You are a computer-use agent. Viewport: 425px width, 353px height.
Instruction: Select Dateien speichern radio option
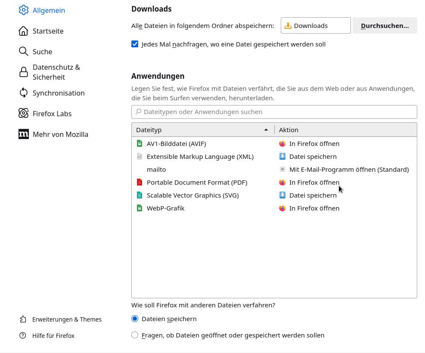click(135, 319)
